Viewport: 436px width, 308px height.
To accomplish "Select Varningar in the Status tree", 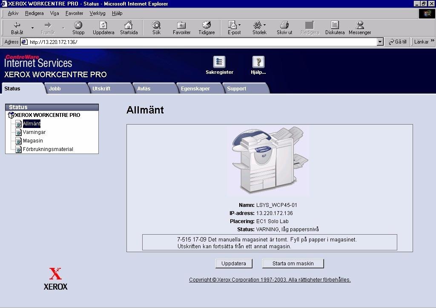I will 34,132.
